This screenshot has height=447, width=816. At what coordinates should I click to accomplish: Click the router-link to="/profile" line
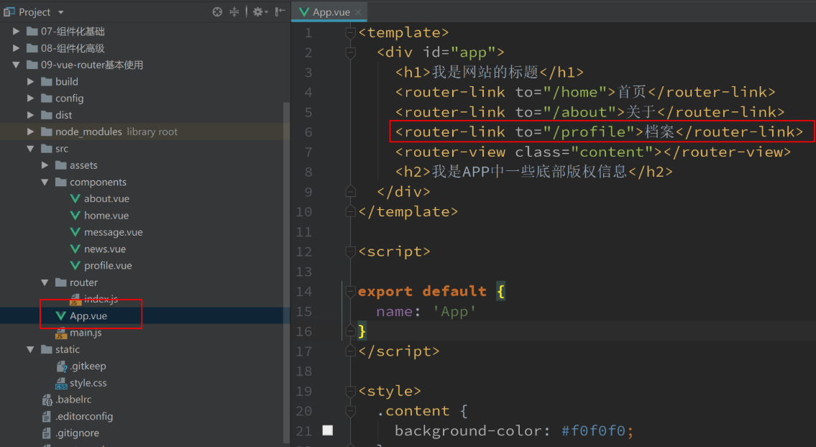599,132
